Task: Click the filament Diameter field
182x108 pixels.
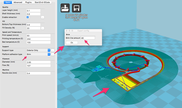Action: coord(39,62)
